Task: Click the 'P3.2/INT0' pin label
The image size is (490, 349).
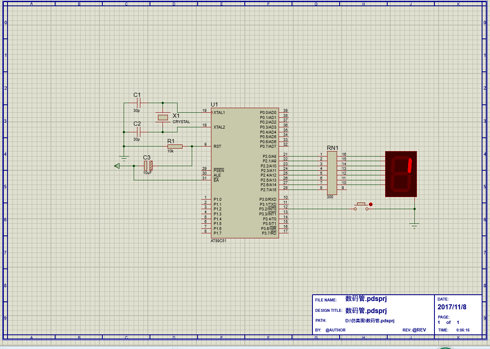Action: (x=268, y=209)
